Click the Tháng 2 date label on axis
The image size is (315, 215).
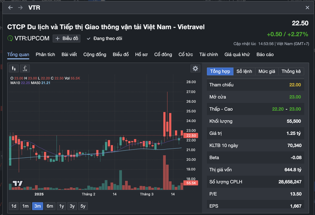click(88, 194)
